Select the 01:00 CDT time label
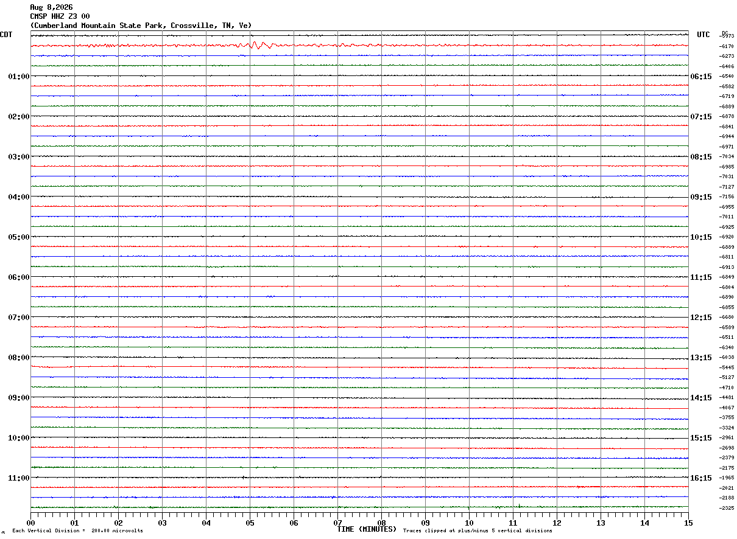Image resolution: width=737 pixels, height=539 pixels. click(x=19, y=77)
